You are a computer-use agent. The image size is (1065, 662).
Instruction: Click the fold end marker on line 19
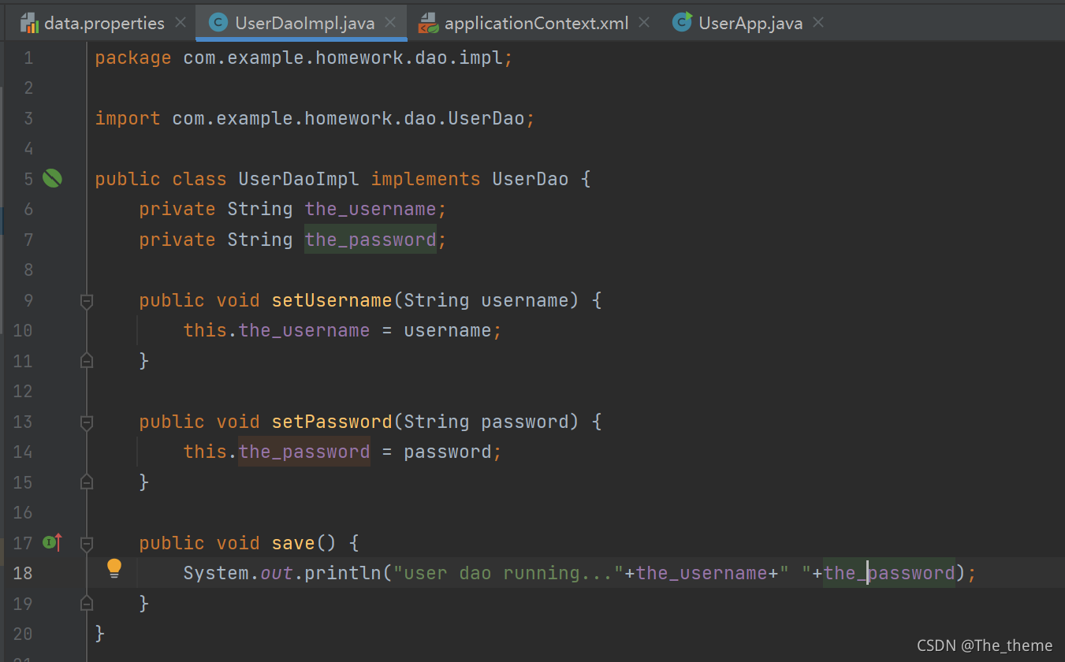87,604
